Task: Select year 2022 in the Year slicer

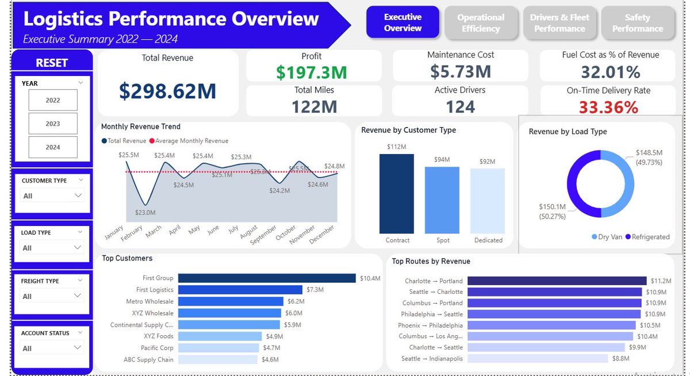Action: click(53, 100)
